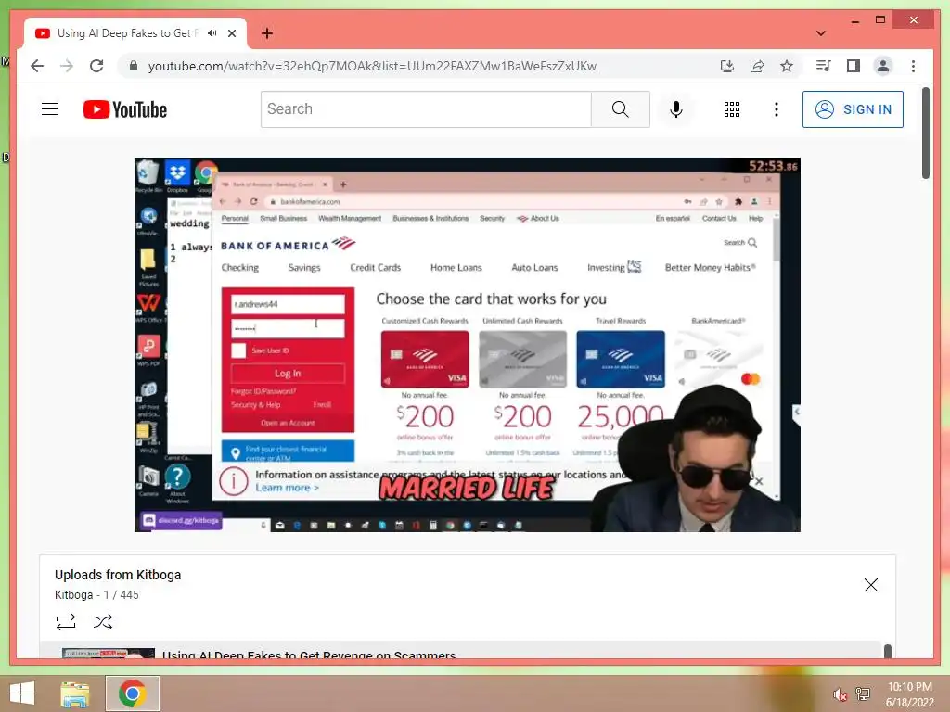Open Chrome profile avatar
The image size is (950, 712).
coord(883,66)
